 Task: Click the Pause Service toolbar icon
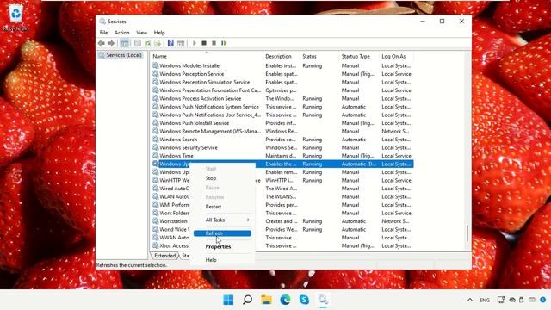coord(214,43)
